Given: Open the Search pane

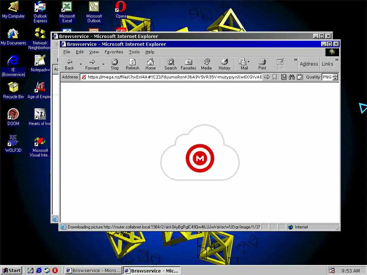Looking at the screenshot, I should 171,64.
